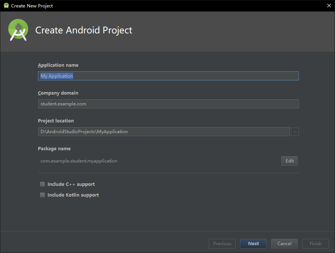Image resolution: width=335 pixels, height=253 pixels.
Task: Click the disabled Previous button
Action: click(222, 244)
